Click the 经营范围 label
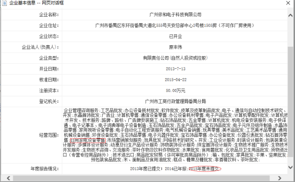 tap(49, 135)
